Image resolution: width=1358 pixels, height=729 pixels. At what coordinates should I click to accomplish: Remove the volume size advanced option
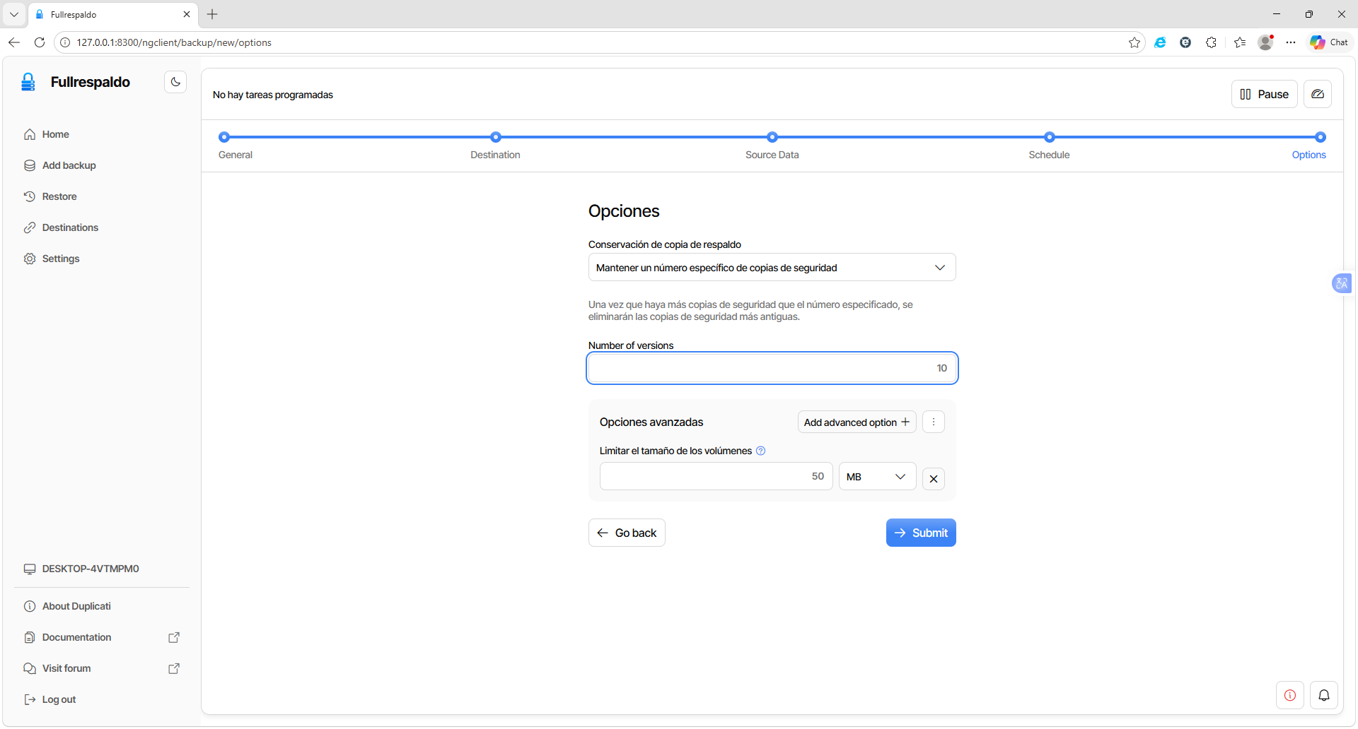(934, 479)
